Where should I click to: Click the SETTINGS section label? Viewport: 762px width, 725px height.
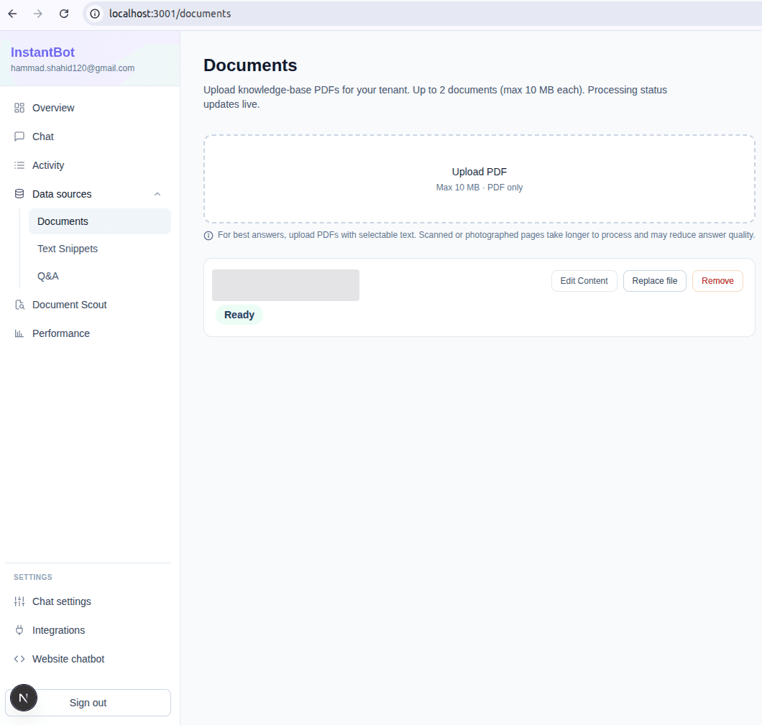point(32,577)
